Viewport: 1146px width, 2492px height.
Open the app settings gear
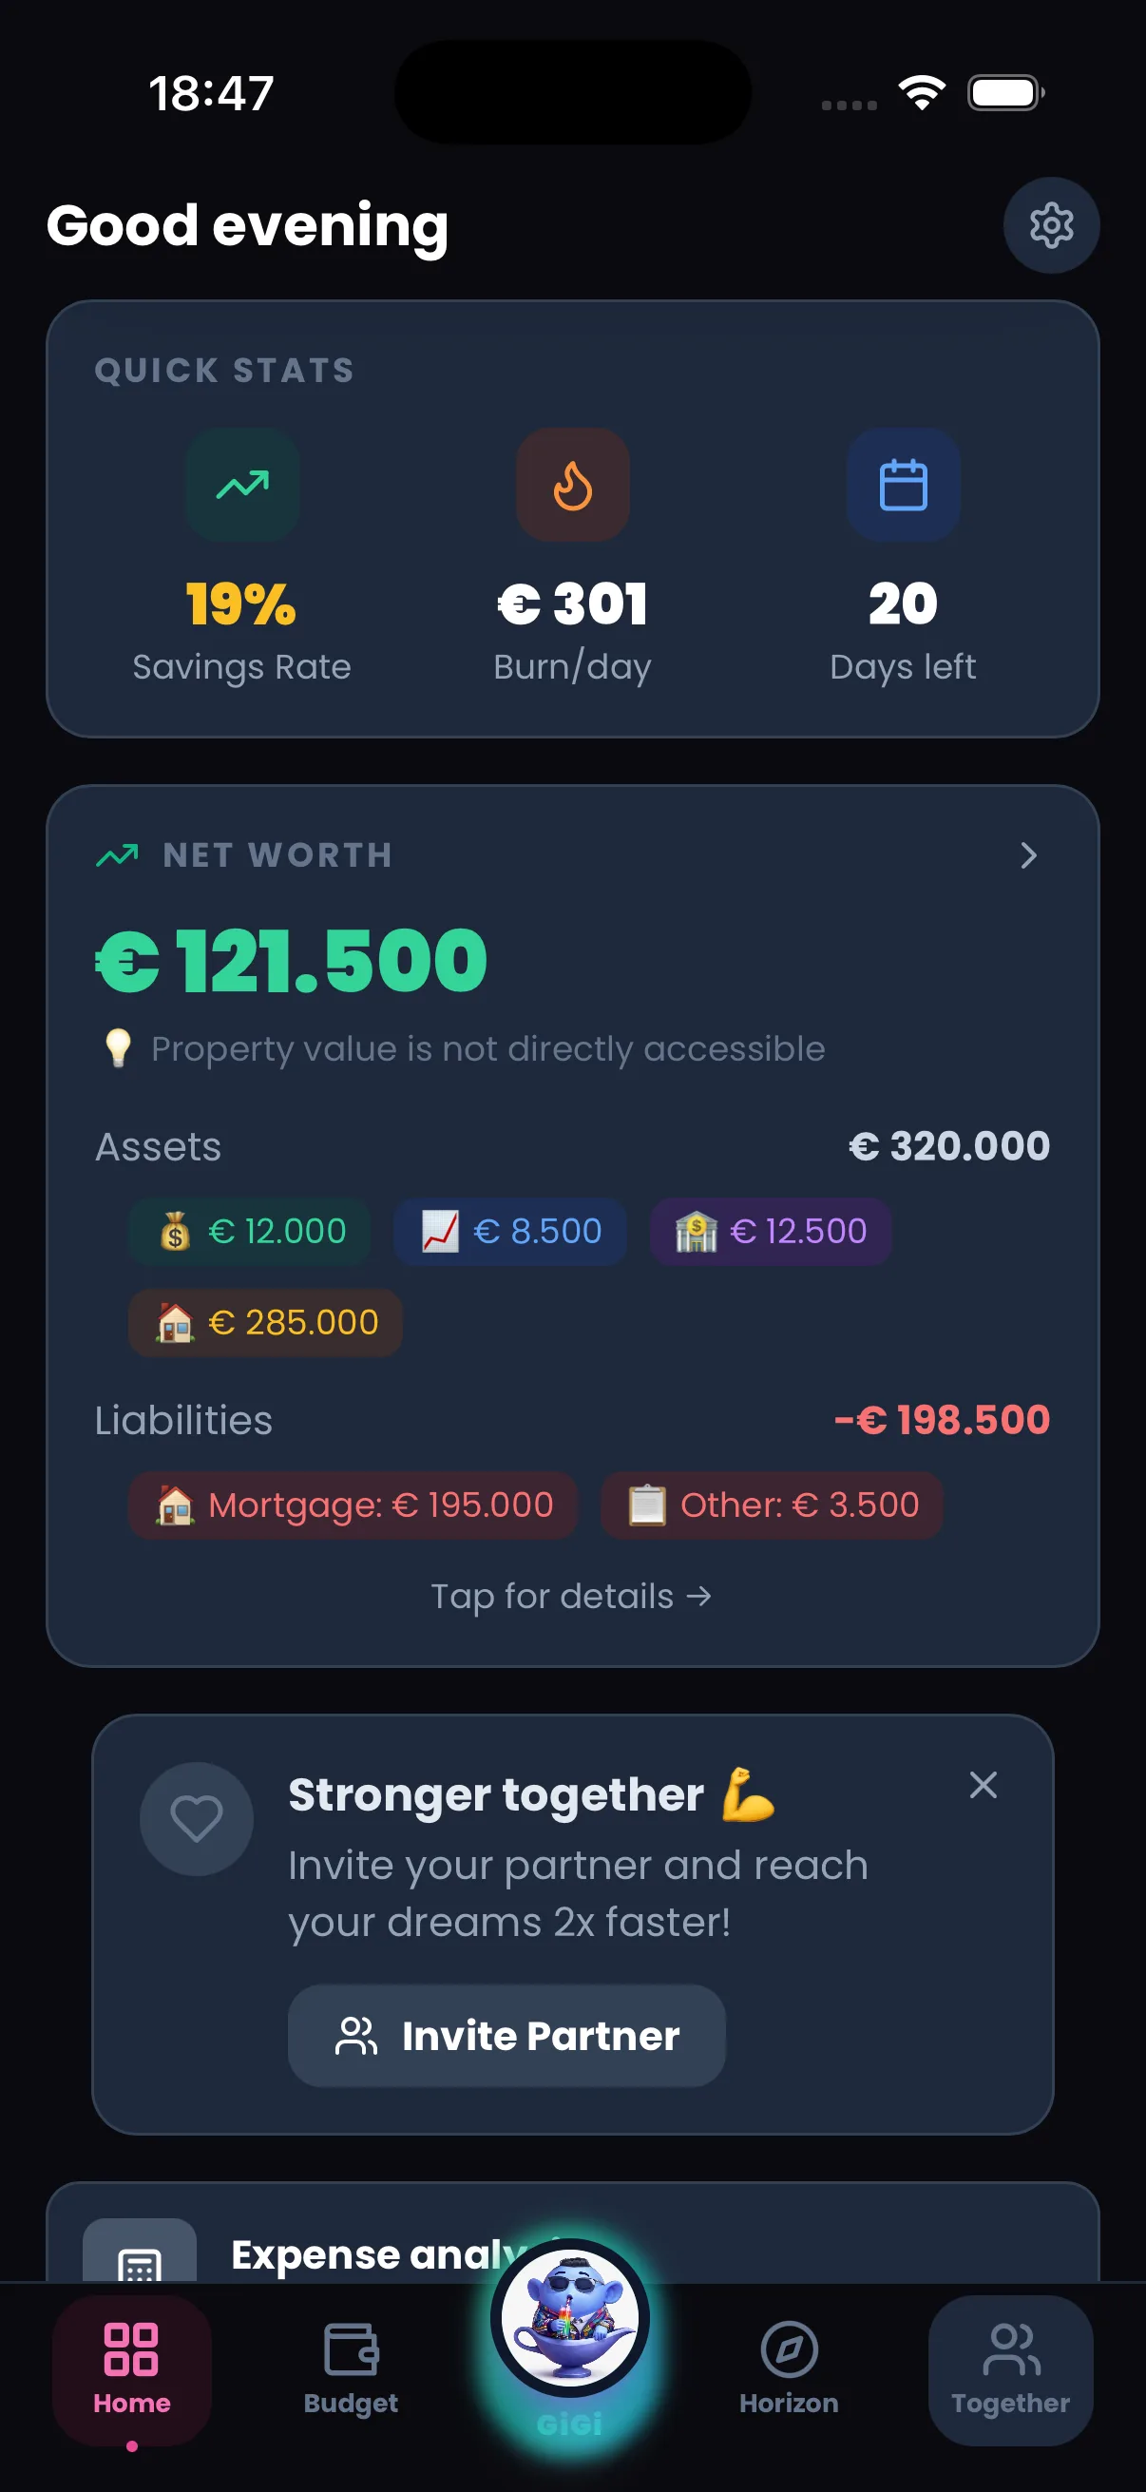point(1051,225)
